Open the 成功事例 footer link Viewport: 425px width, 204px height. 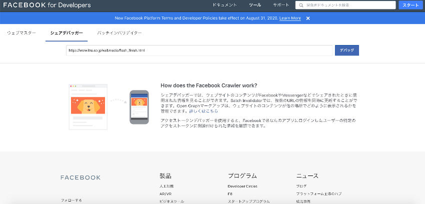pos(303,201)
